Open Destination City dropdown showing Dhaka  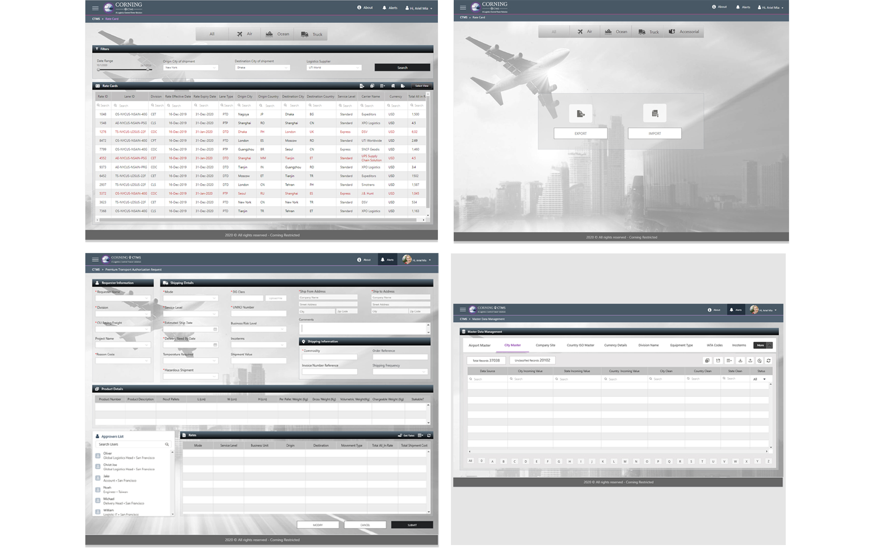[x=263, y=68]
